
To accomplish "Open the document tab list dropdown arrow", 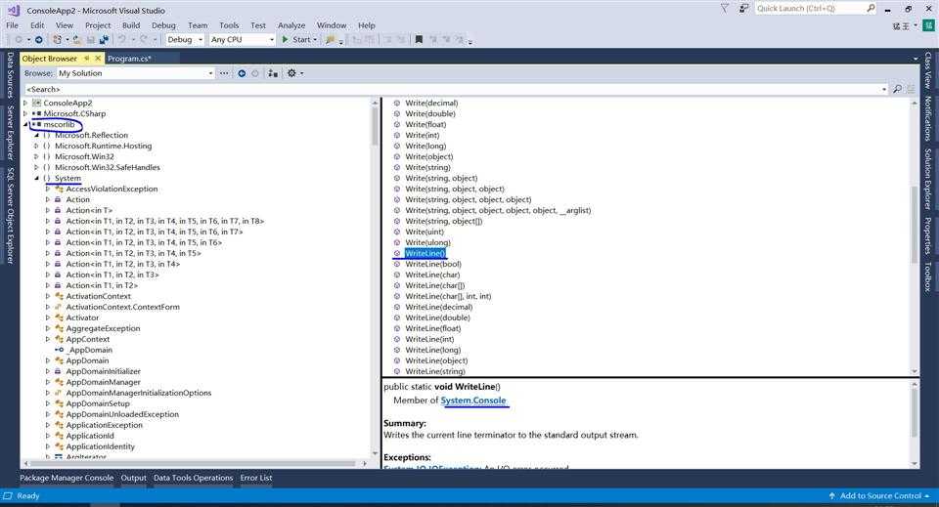I will (x=916, y=59).
